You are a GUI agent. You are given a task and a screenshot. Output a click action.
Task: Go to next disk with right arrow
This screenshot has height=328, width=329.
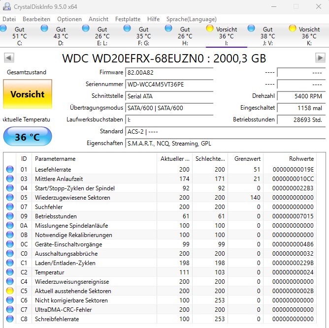[320, 58]
